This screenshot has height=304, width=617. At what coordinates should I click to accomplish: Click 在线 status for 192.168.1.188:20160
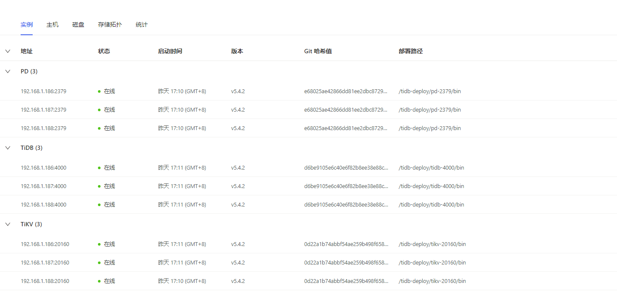pyautogui.click(x=110, y=281)
